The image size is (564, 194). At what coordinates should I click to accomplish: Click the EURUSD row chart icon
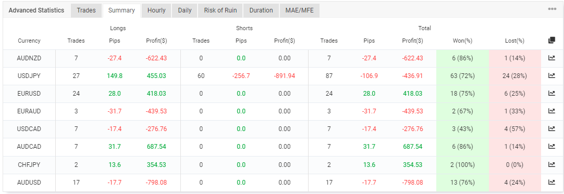(x=551, y=93)
